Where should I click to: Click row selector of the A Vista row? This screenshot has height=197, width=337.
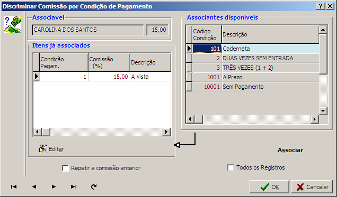click(x=37, y=77)
